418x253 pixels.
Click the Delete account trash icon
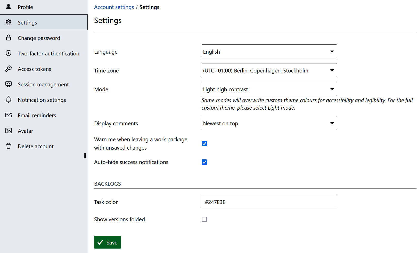pos(9,146)
